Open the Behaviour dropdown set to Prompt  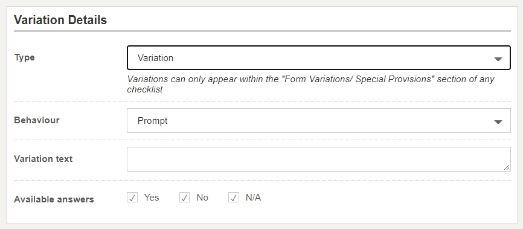click(x=318, y=120)
